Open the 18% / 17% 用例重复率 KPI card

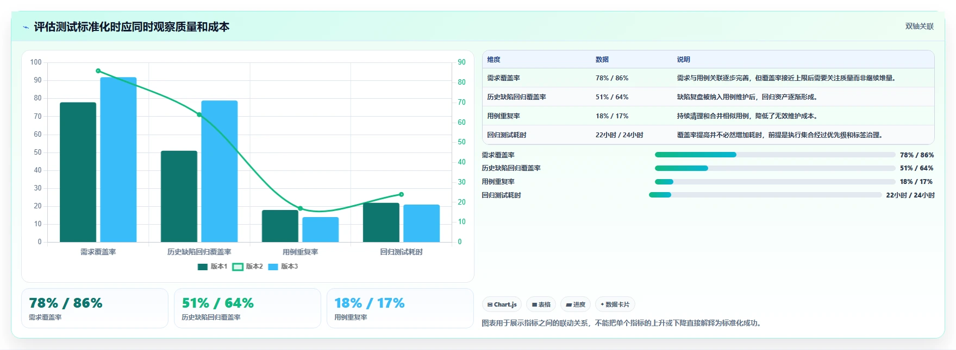(400, 308)
